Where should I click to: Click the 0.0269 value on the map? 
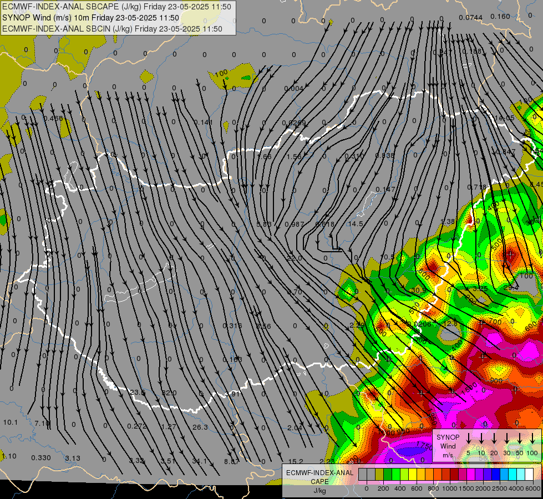293,123
